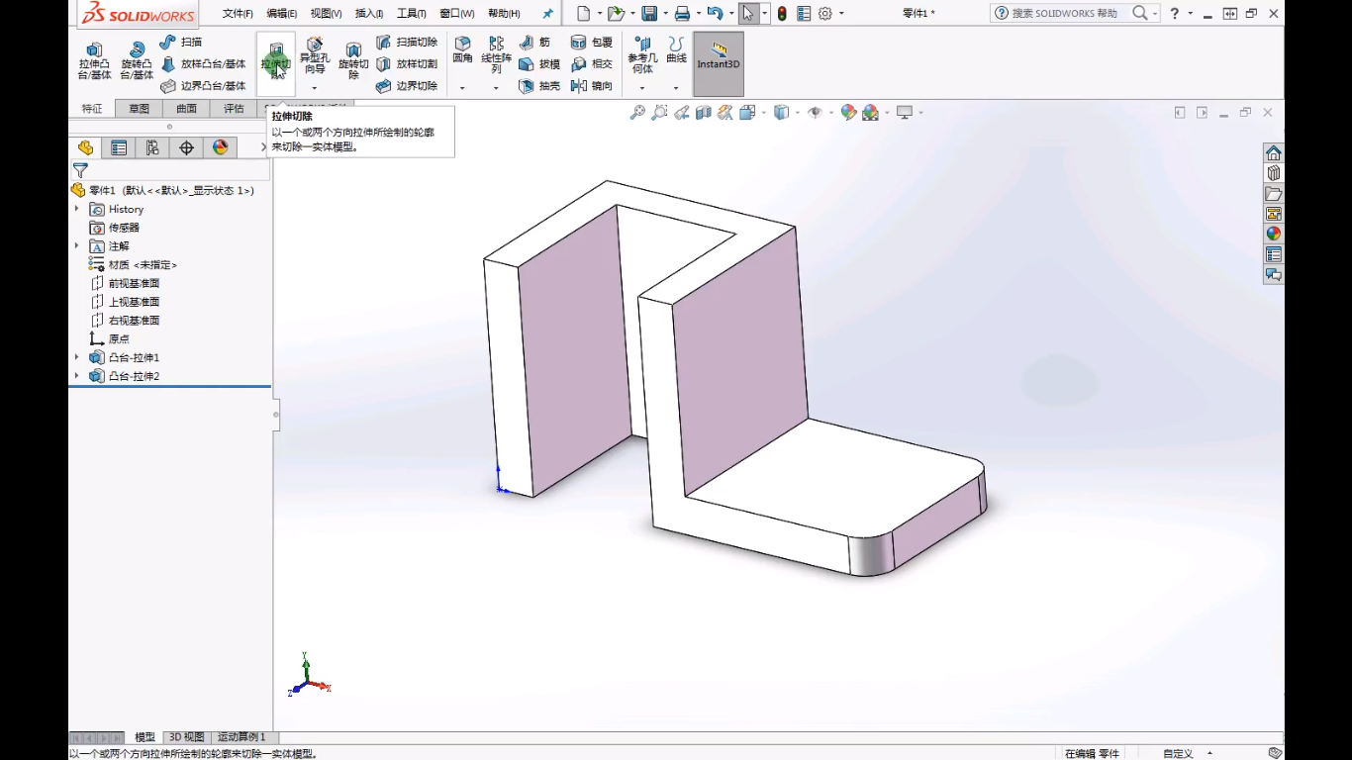The width and height of the screenshot is (1352, 760).
Task: Expand the 凸台-拉伸1 feature node
Action: point(77,357)
